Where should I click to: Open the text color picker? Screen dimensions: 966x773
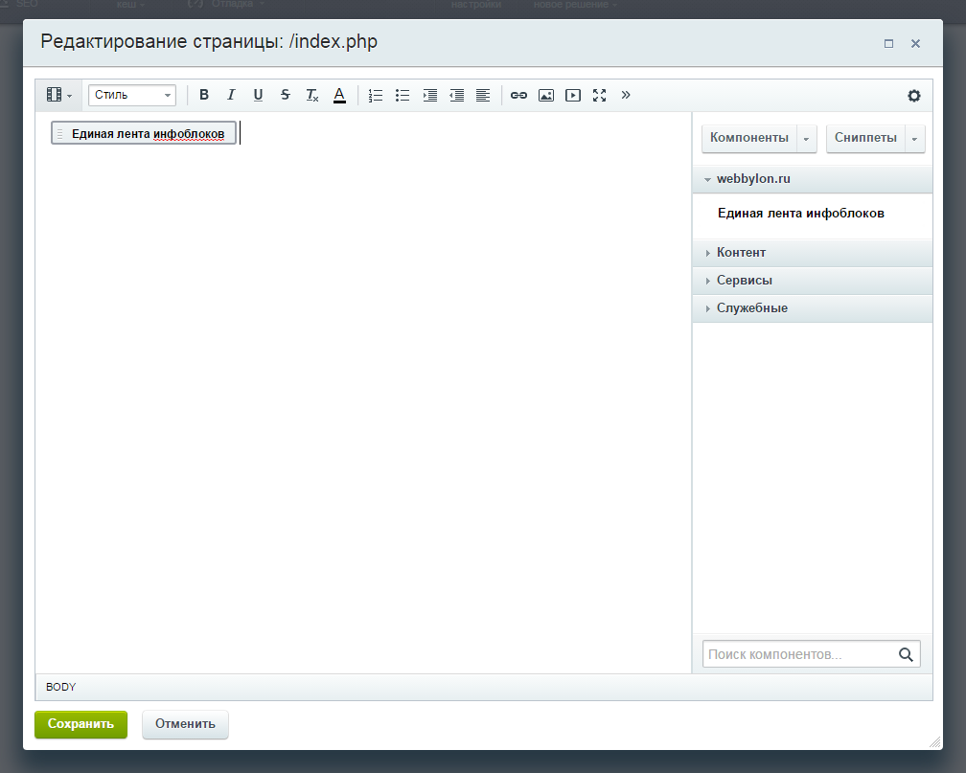[x=339, y=95]
